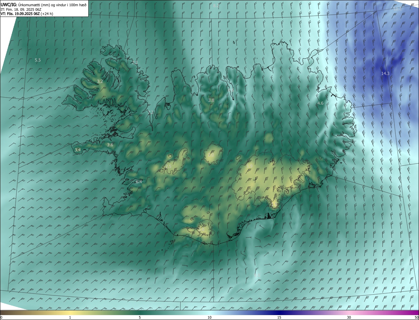Click the 50 tick on the color scale
This screenshot has height=320, width=419.
point(416,318)
